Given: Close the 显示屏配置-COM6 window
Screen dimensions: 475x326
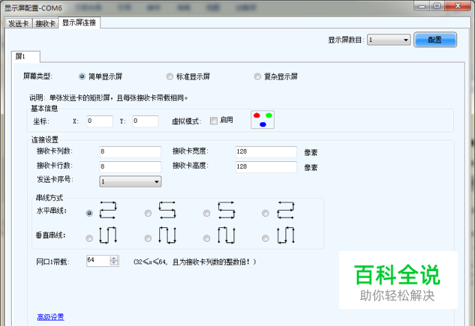Looking at the screenshot, I should (458, 5).
